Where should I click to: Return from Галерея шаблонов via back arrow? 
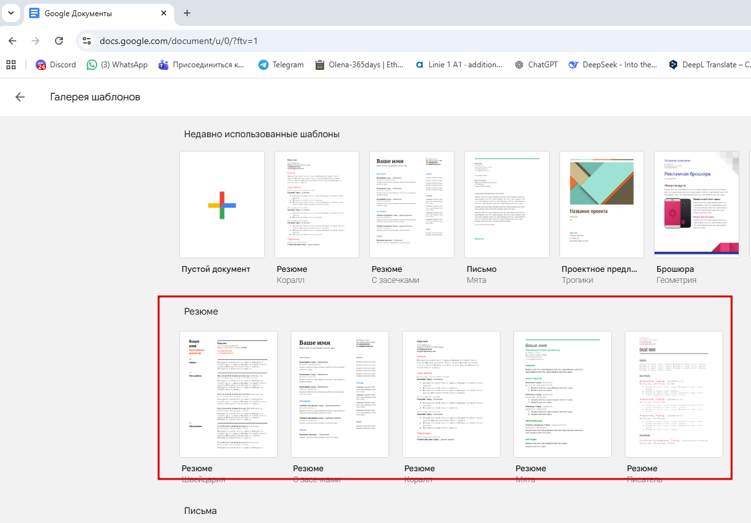(19, 97)
